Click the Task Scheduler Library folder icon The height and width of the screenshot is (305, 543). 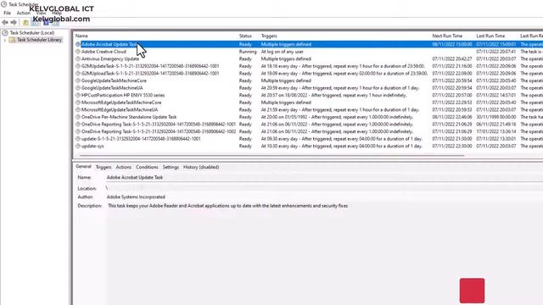[x=12, y=40]
